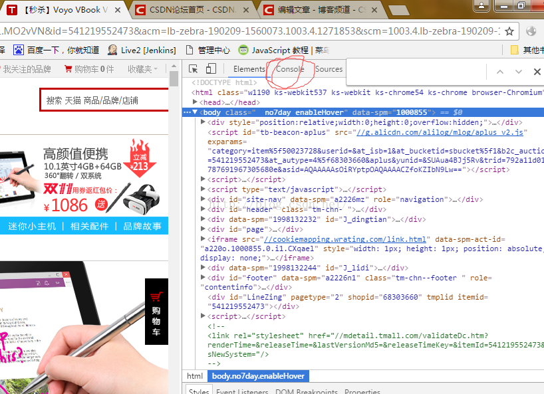Click the webpage vertical scrollbar thumb
The width and height of the screenshot is (544, 394).
(x=174, y=79)
